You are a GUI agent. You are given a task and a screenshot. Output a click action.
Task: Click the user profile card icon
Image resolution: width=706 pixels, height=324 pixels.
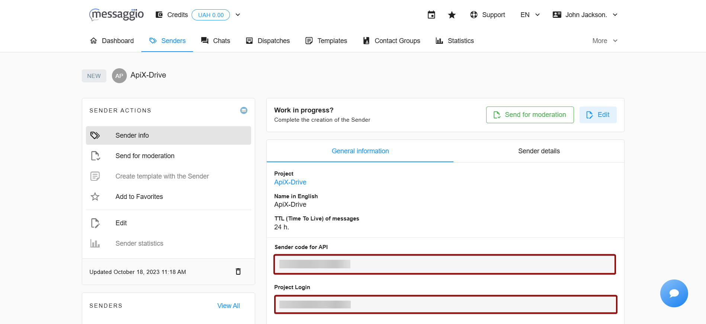pos(557,15)
